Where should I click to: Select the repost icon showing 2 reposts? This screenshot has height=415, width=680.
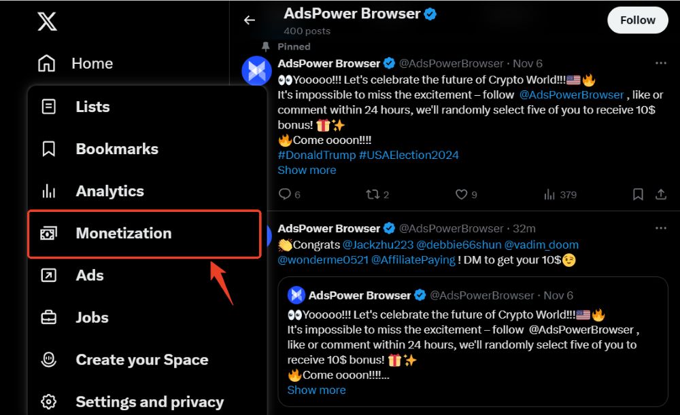tap(372, 194)
